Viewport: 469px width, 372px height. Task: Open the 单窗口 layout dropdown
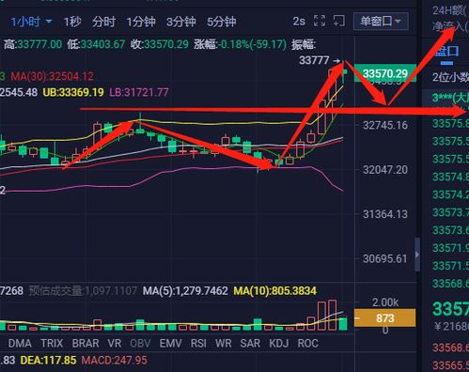381,22
